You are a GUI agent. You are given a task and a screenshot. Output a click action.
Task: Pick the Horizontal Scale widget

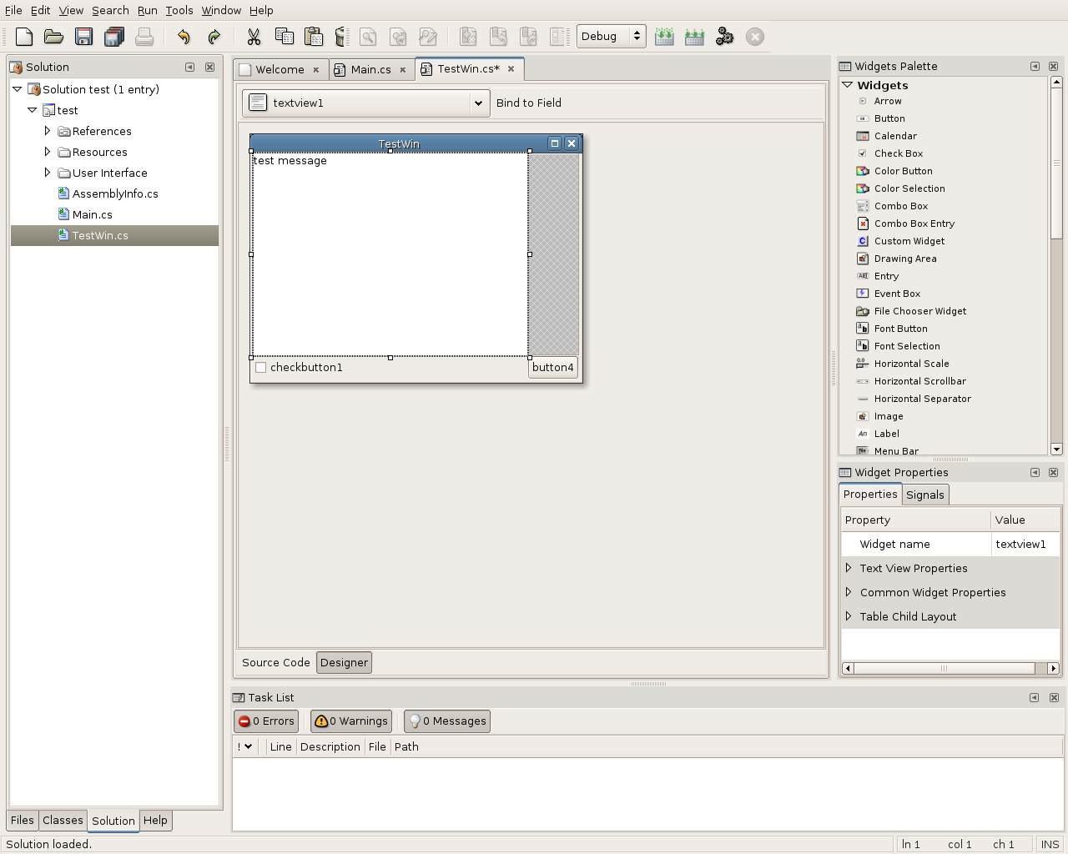click(911, 364)
